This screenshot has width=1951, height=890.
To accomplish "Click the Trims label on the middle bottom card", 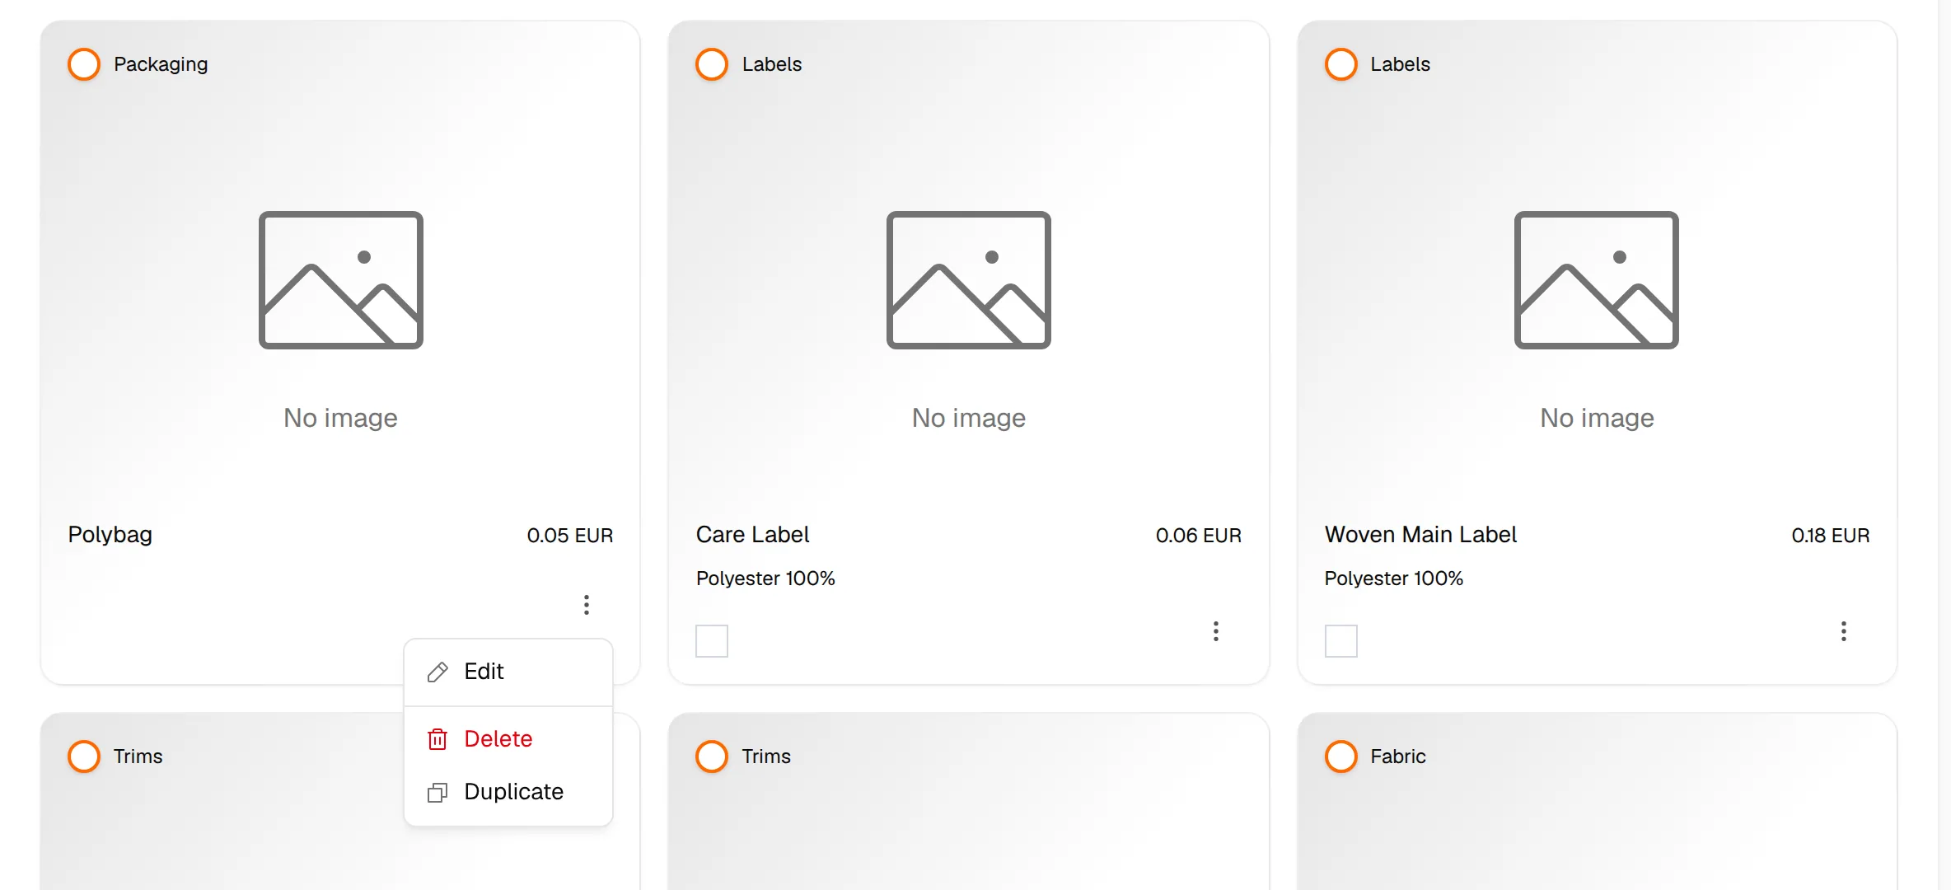I will pos(766,756).
